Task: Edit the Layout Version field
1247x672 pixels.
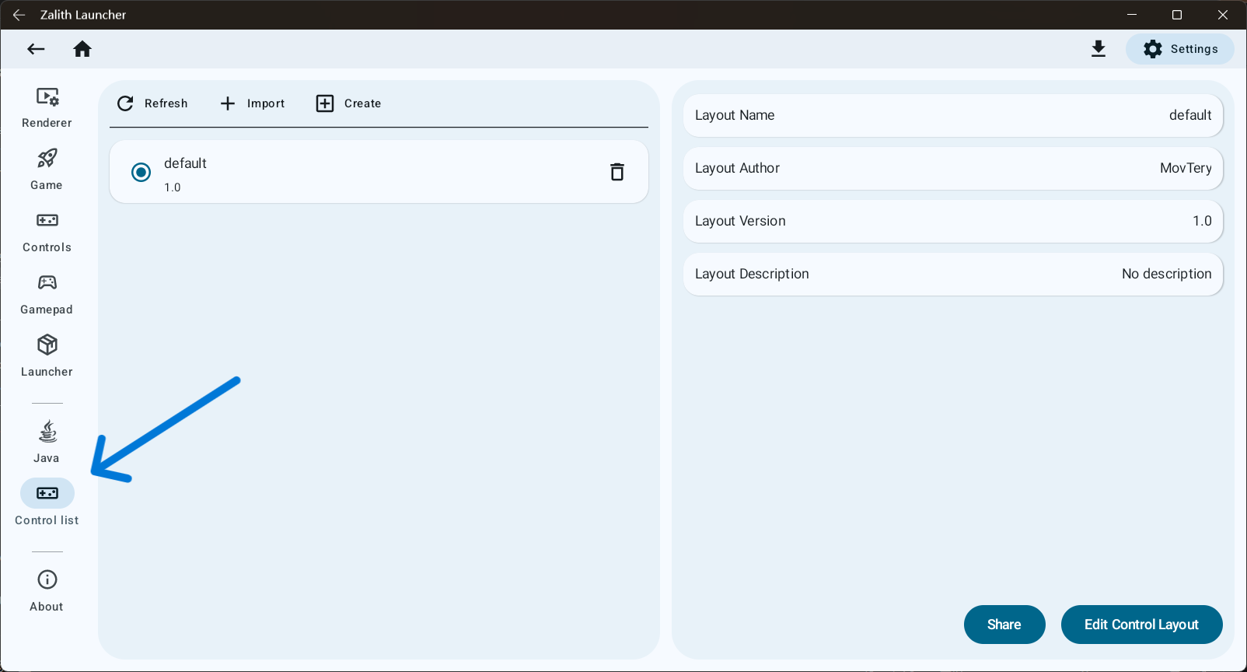Action: pyautogui.click(x=953, y=221)
